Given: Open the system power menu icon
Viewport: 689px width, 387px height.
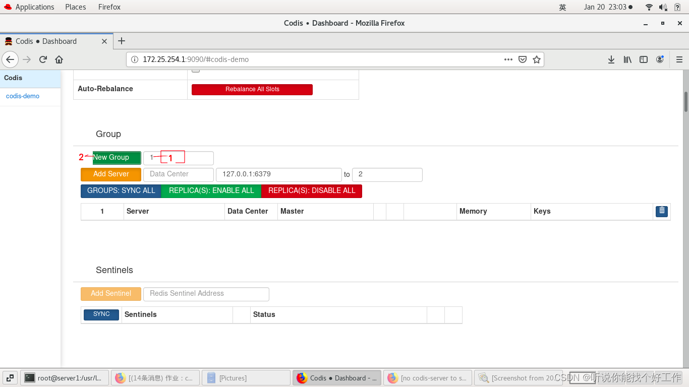Looking at the screenshot, I should pyautogui.click(x=677, y=7).
